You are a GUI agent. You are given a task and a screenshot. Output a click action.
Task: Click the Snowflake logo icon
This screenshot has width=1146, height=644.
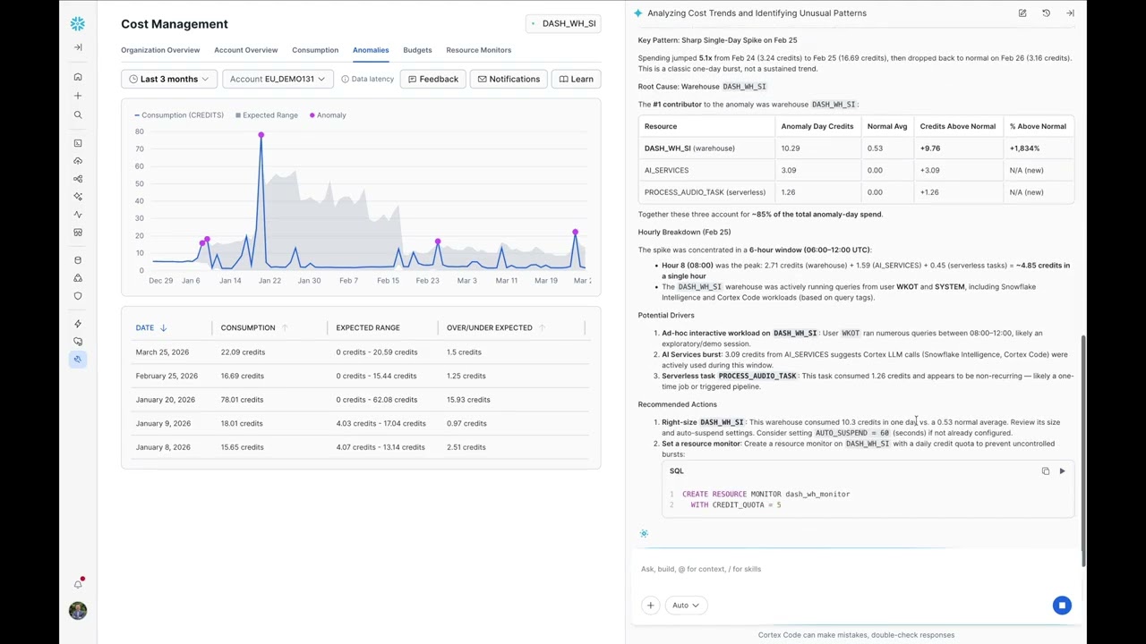tap(78, 23)
